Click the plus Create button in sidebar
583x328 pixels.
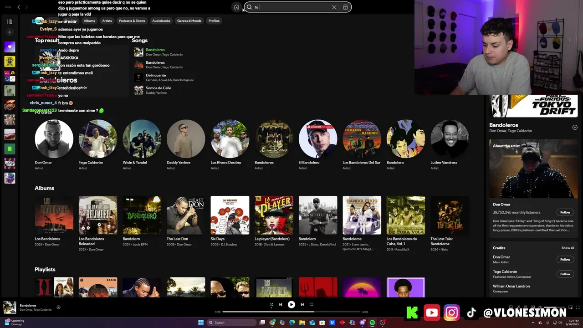[x=10, y=32]
